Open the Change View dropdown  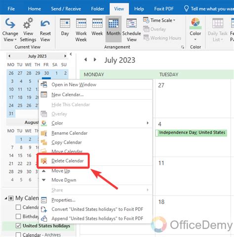tap(10, 30)
